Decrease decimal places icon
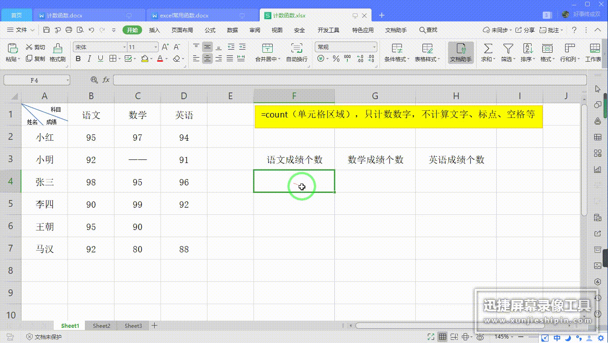The height and width of the screenshot is (343, 608). [x=372, y=59]
